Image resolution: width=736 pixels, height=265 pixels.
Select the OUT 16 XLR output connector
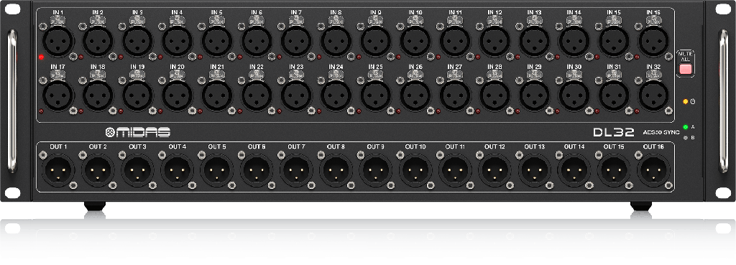pos(653,169)
